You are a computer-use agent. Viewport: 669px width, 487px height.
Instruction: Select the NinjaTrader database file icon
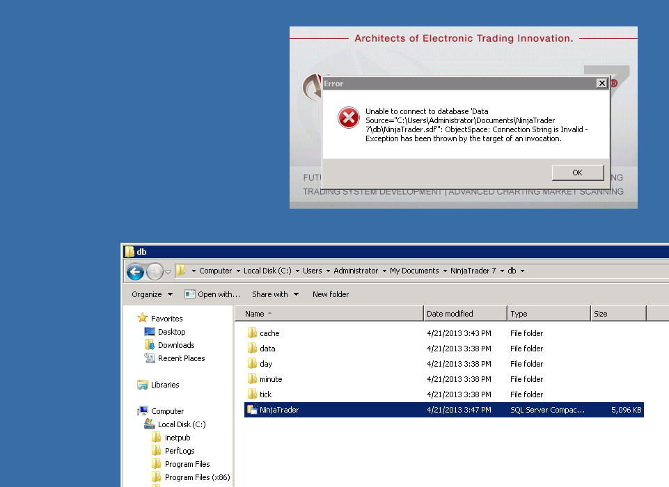(x=253, y=409)
